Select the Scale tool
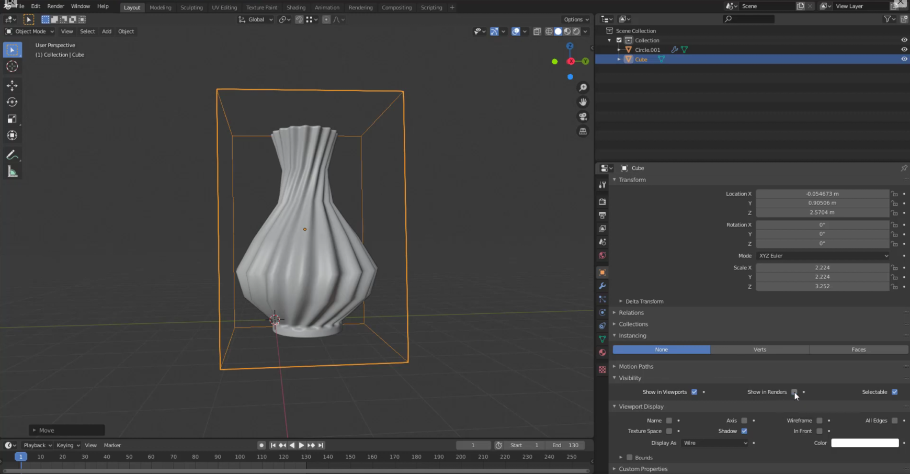The width and height of the screenshot is (910, 474). [x=12, y=119]
